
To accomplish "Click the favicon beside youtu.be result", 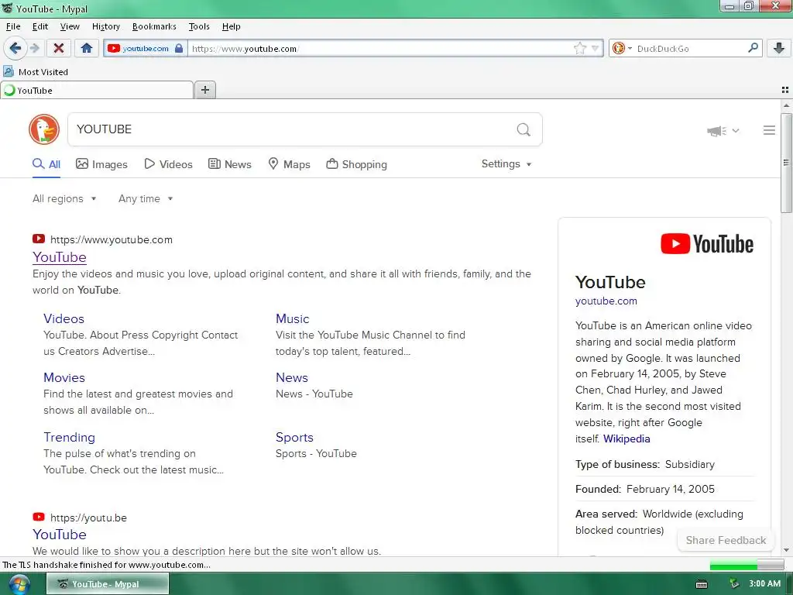I will (39, 517).
